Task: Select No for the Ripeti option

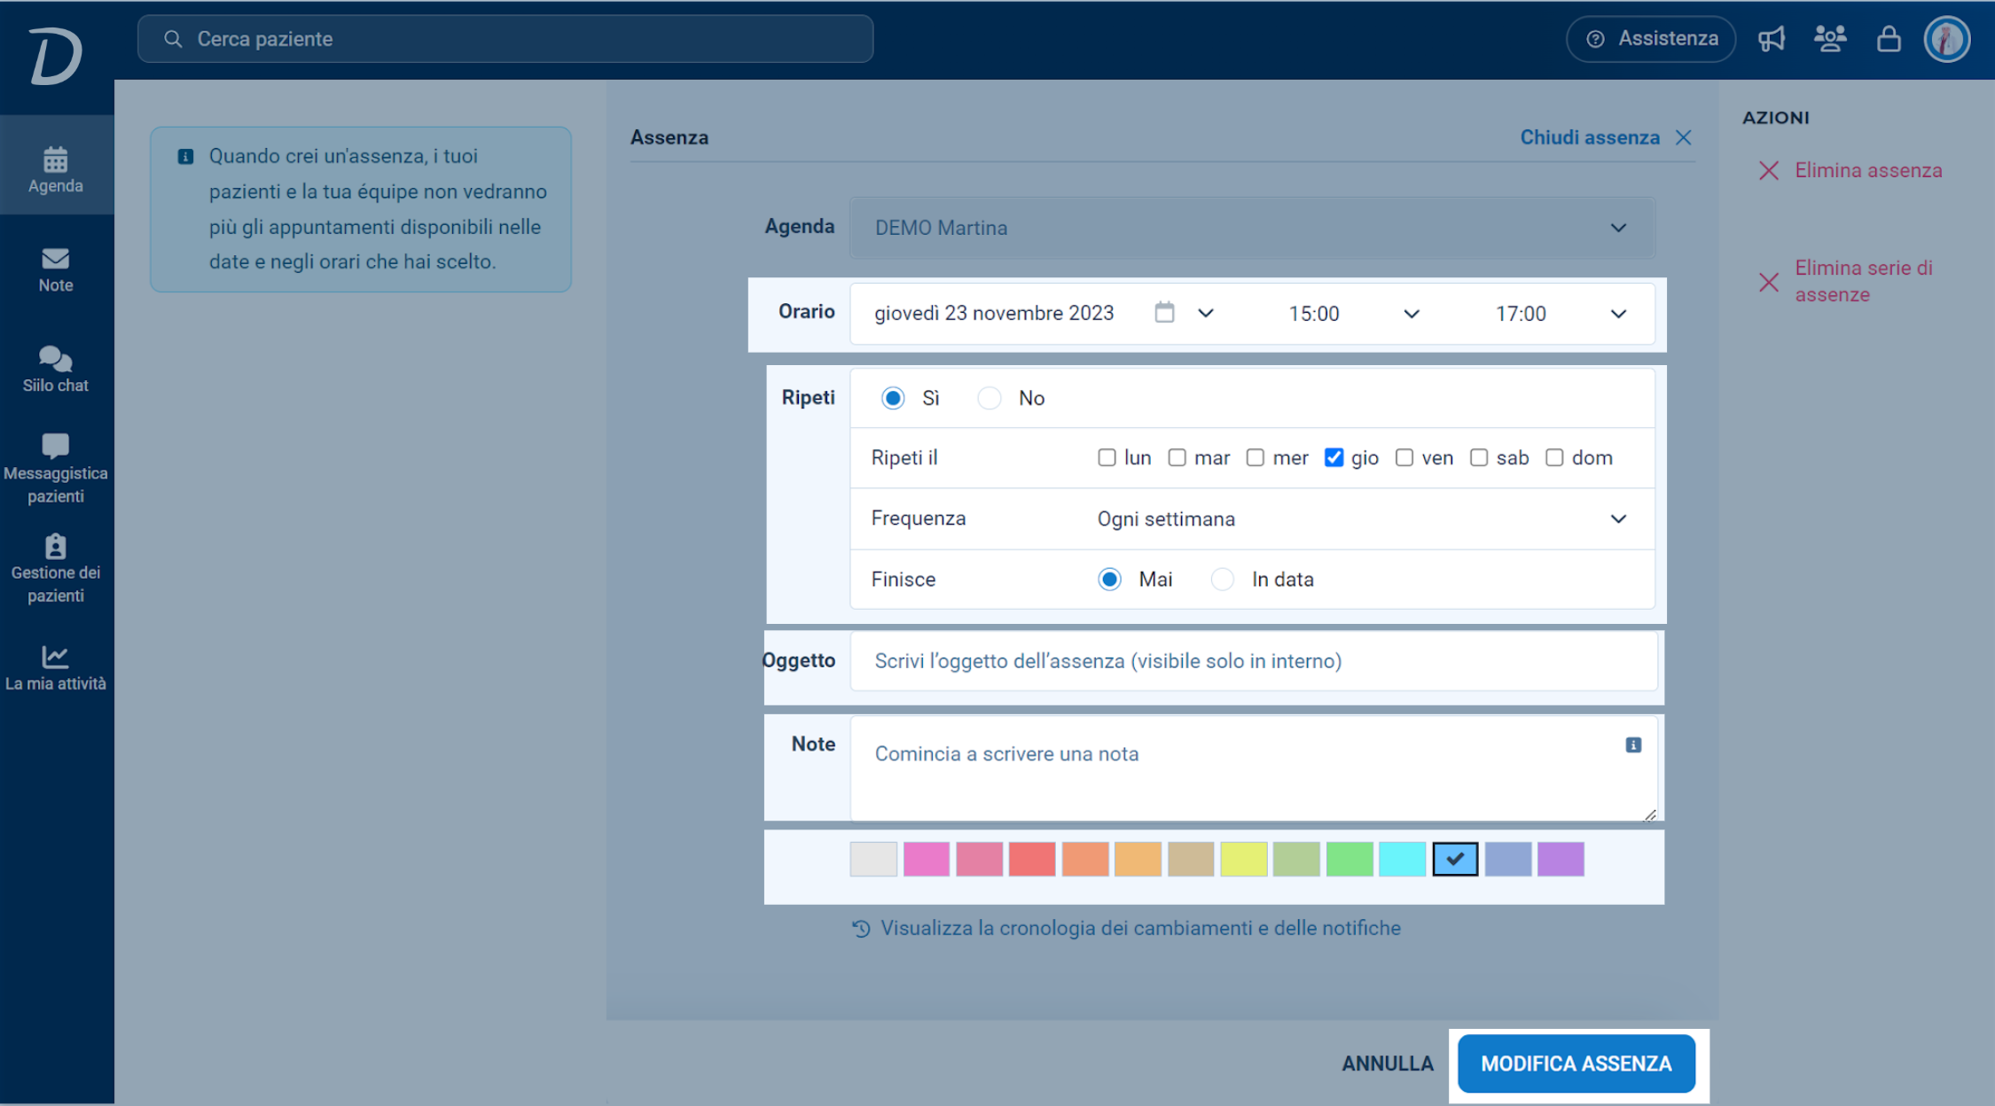Action: point(990,398)
